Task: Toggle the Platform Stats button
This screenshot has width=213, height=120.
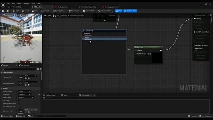Action: click(130, 11)
